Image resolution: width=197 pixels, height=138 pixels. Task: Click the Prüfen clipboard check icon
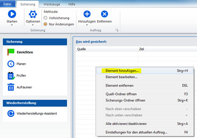(11, 76)
